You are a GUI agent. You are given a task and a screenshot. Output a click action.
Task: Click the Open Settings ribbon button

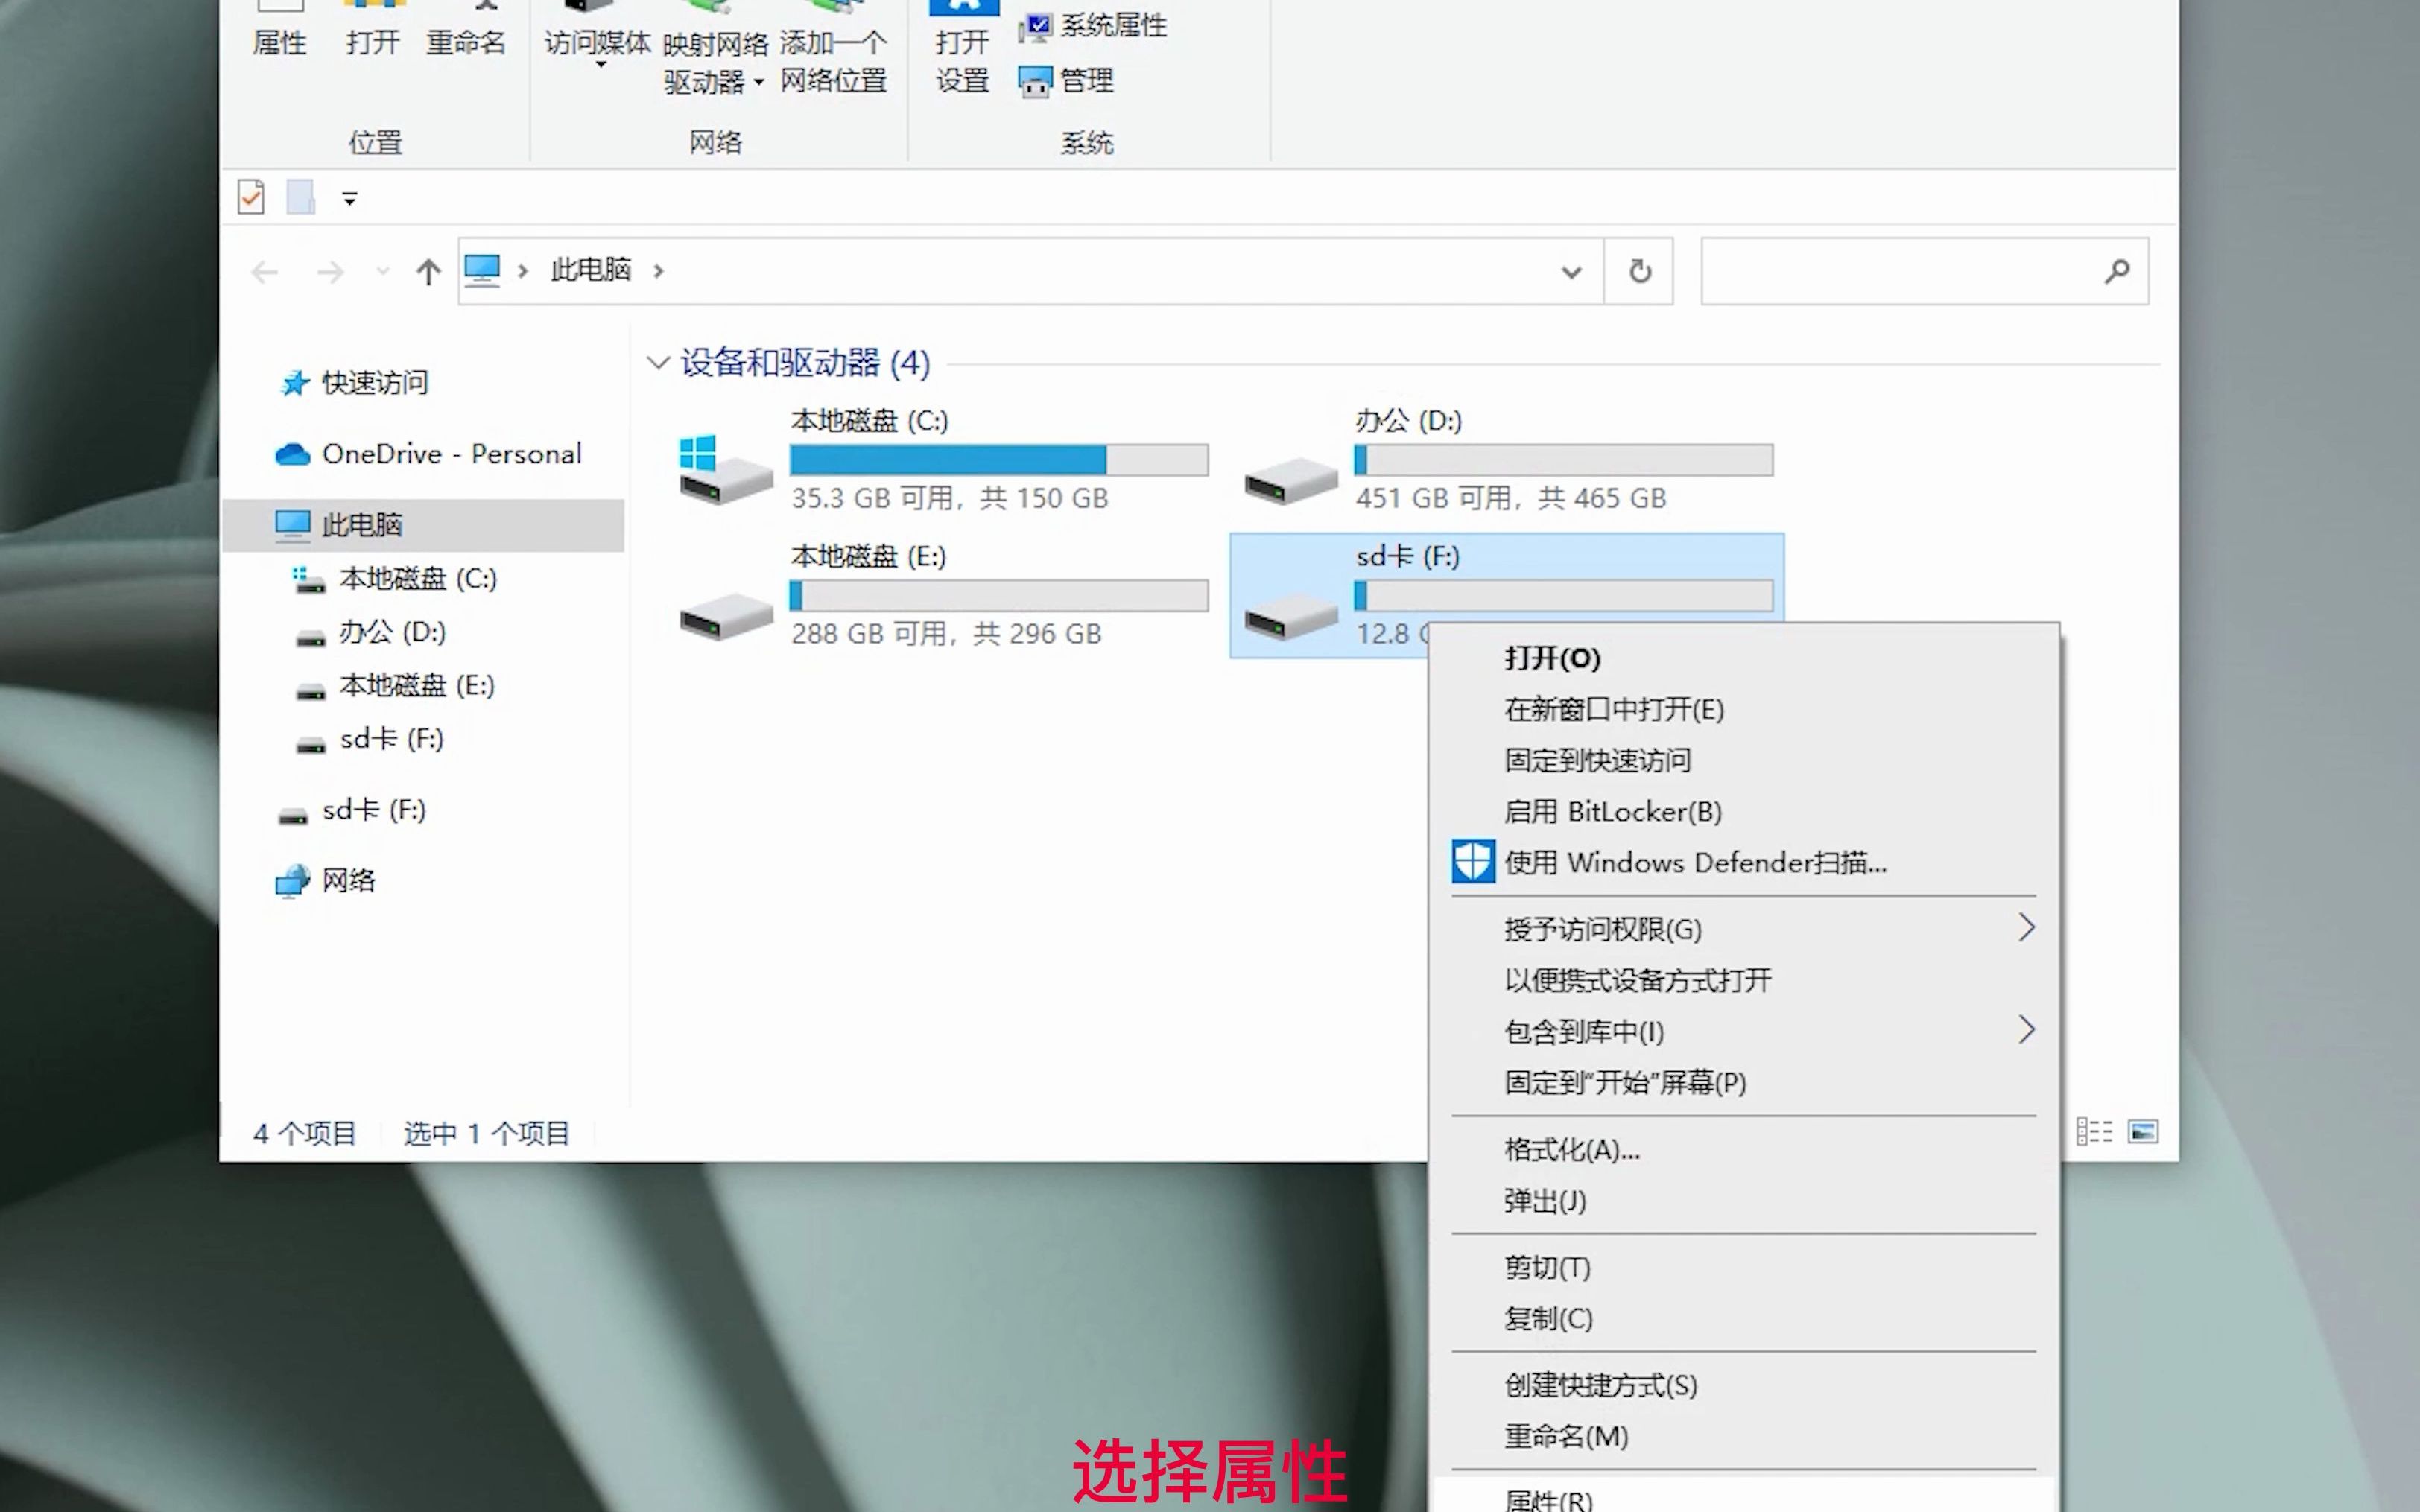962,48
